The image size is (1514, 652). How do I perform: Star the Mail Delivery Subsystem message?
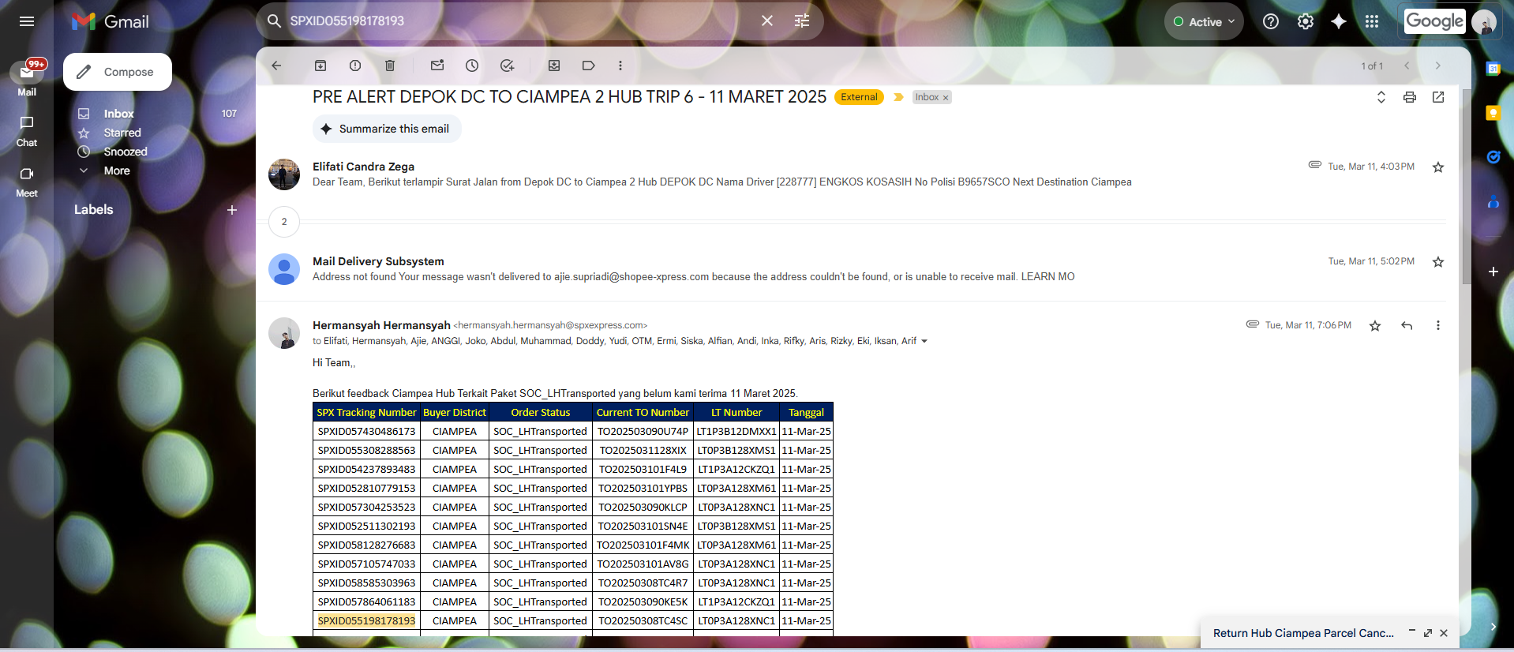[x=1438, y=262]
